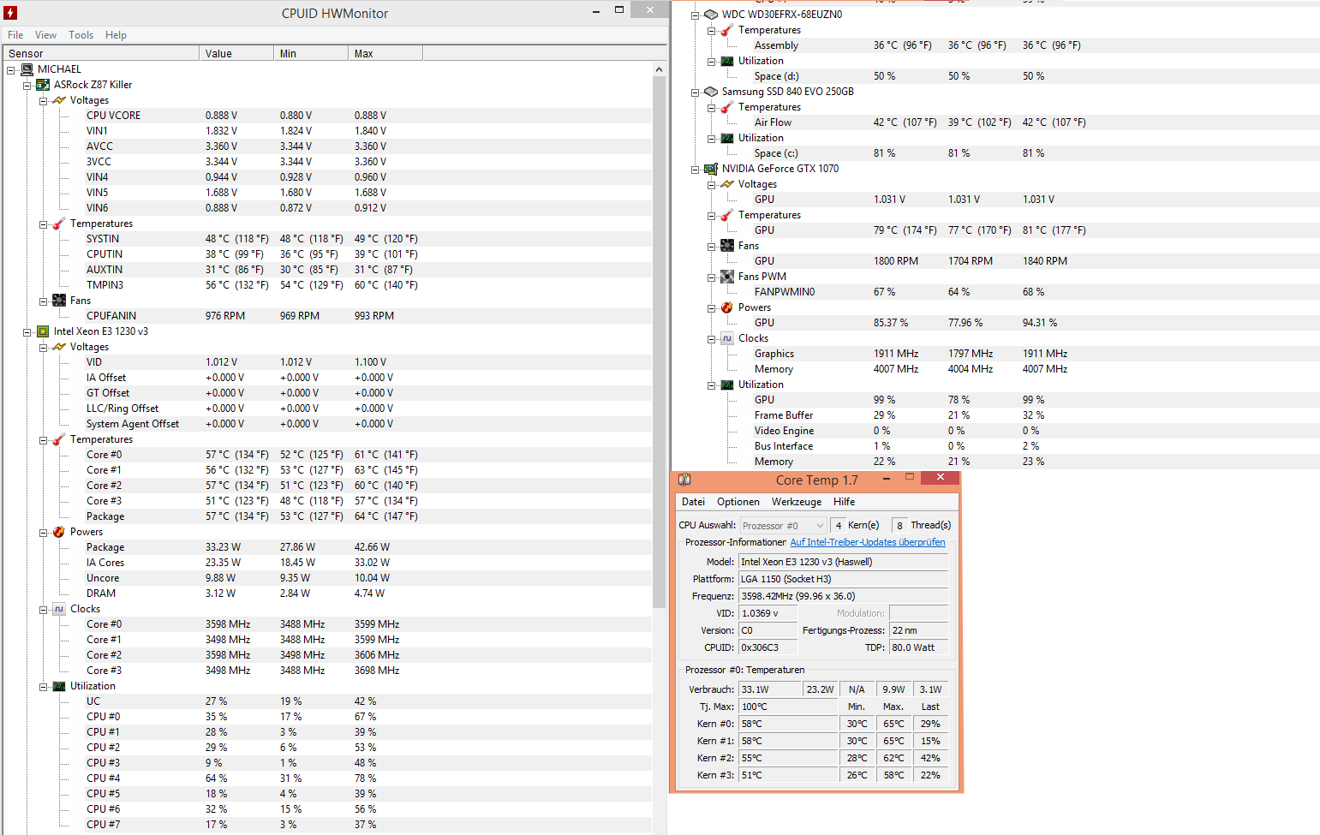Viewport: 1320px width, 835px height.
Task: Click the ASRock Voltages lightning icon
Action: click(59, 100)
